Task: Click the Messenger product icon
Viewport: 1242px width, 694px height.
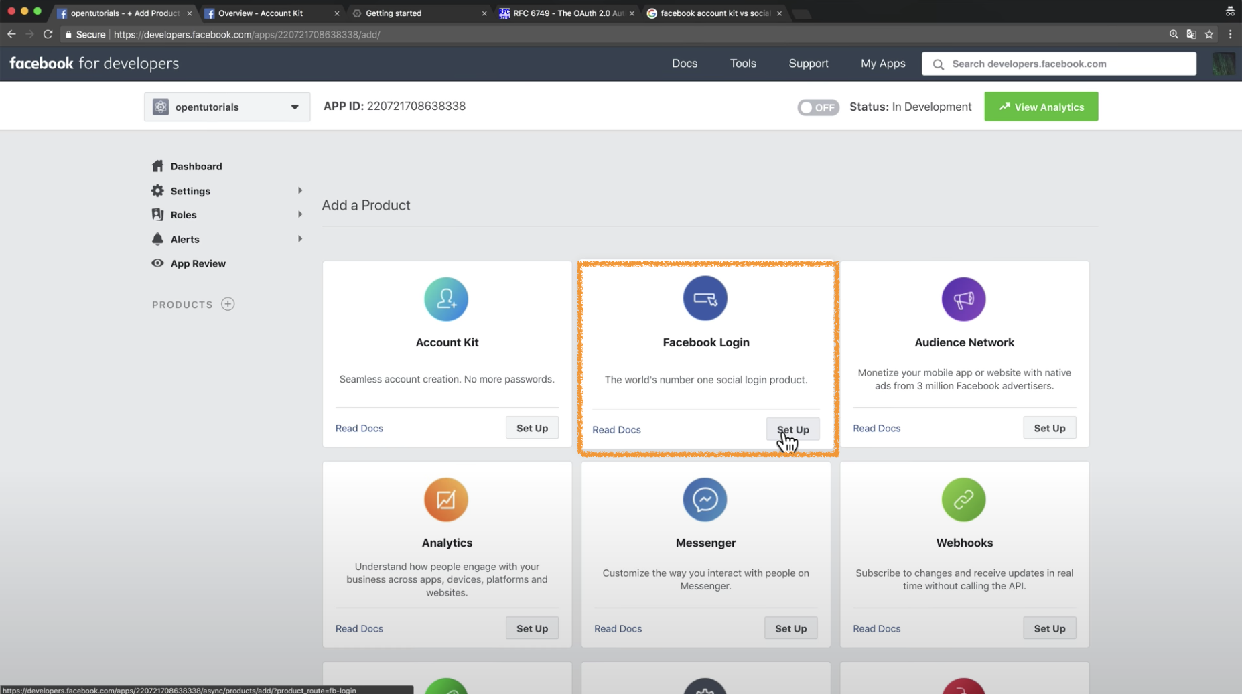Action: pyautogui.click(x=705, y=499)
